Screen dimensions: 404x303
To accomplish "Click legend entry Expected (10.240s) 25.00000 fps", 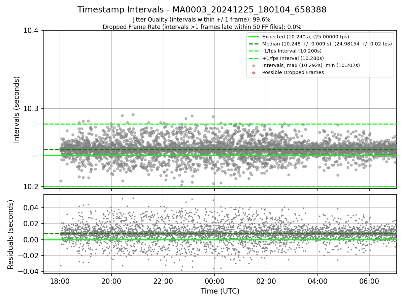I will [305, 37].
